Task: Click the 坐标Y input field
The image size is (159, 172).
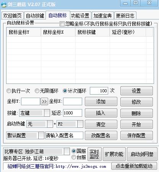Action: [x=31, y=101]
